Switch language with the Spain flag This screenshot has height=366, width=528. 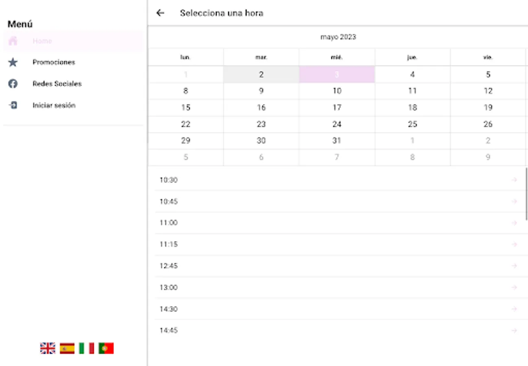(67, 348)
